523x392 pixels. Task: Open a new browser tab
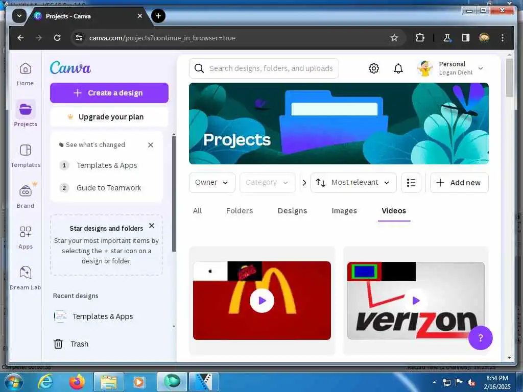click(158, 16)
